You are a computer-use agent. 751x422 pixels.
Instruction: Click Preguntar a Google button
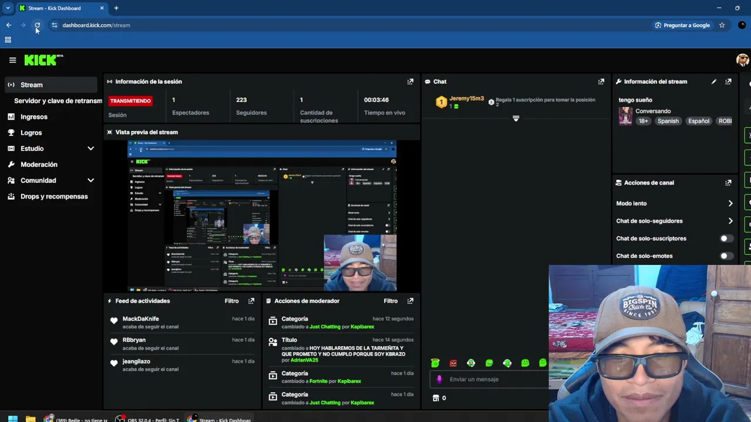682,25
